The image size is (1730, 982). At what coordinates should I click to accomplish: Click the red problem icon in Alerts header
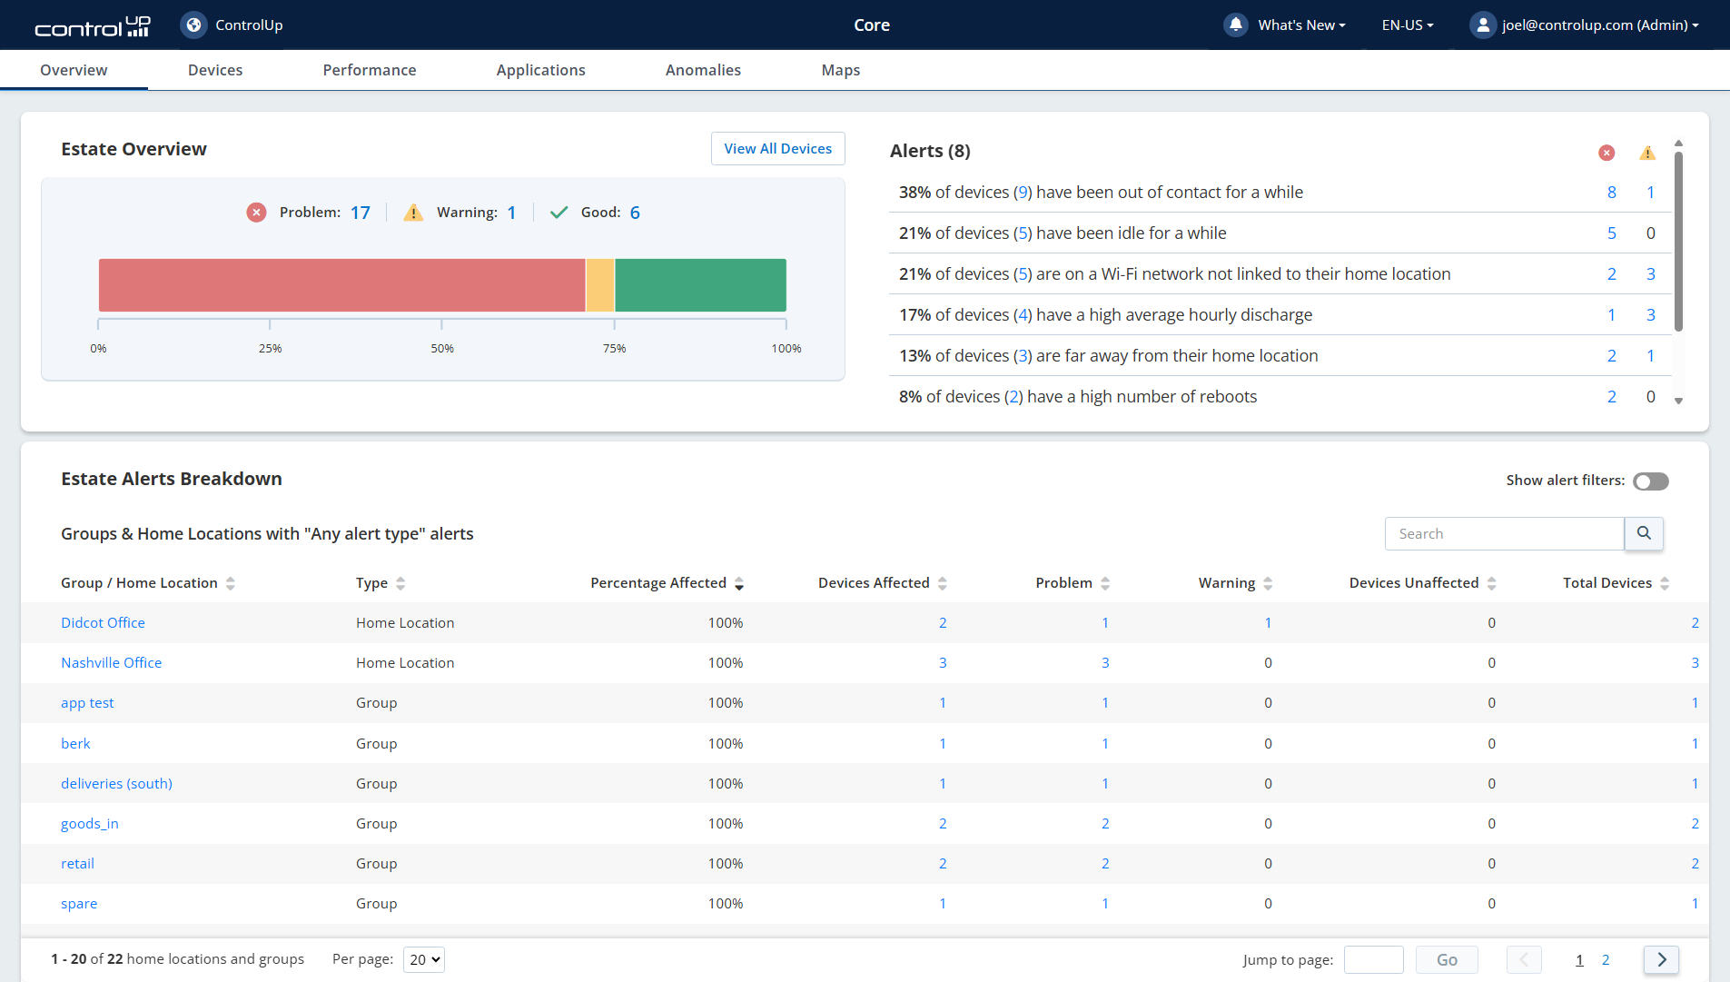tap(1606, 153)
